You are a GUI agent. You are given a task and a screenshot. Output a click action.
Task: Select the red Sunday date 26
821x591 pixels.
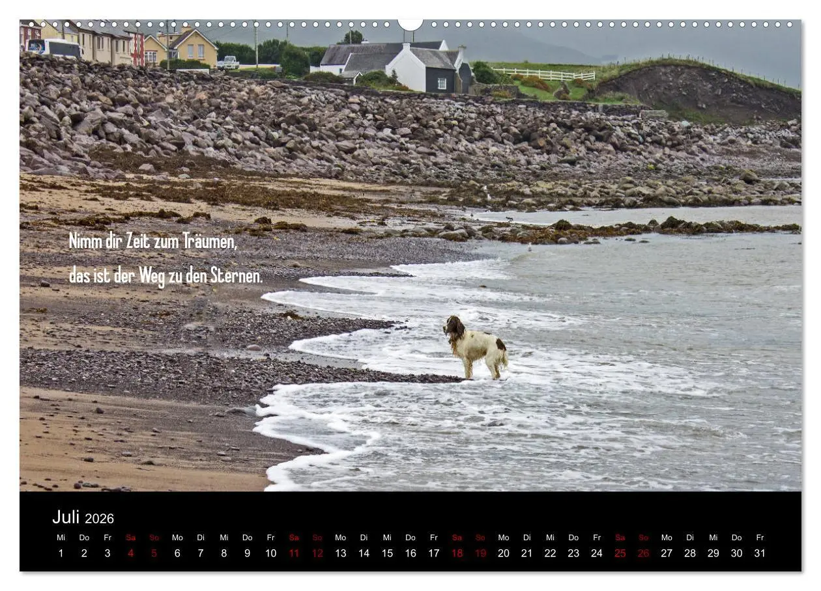643,553
